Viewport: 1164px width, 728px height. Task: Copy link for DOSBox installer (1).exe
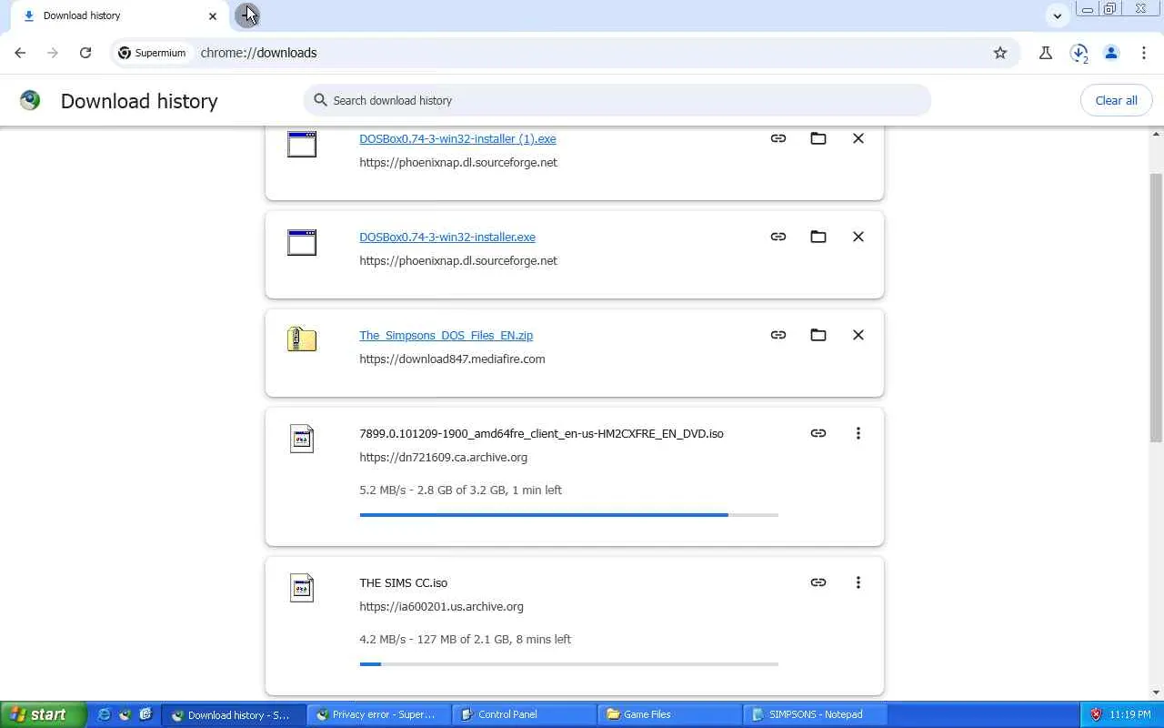(778, 138)
